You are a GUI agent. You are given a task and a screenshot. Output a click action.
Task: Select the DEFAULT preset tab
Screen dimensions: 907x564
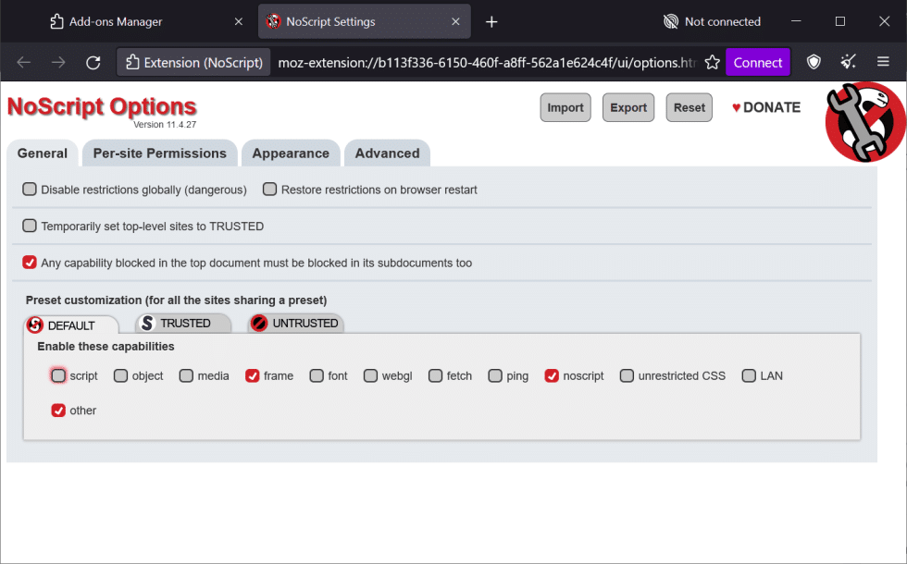click(71, 325)
